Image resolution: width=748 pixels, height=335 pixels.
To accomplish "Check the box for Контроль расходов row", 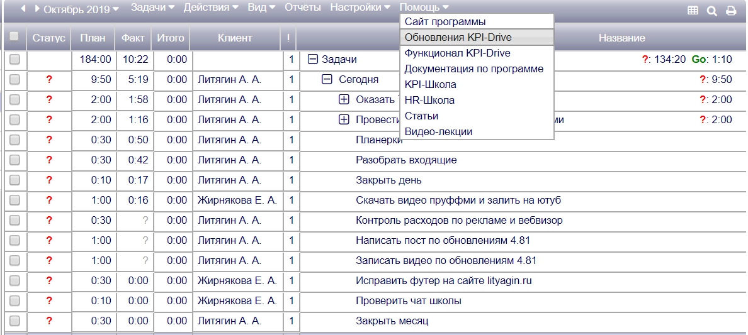I will click(x=14, y=220).
